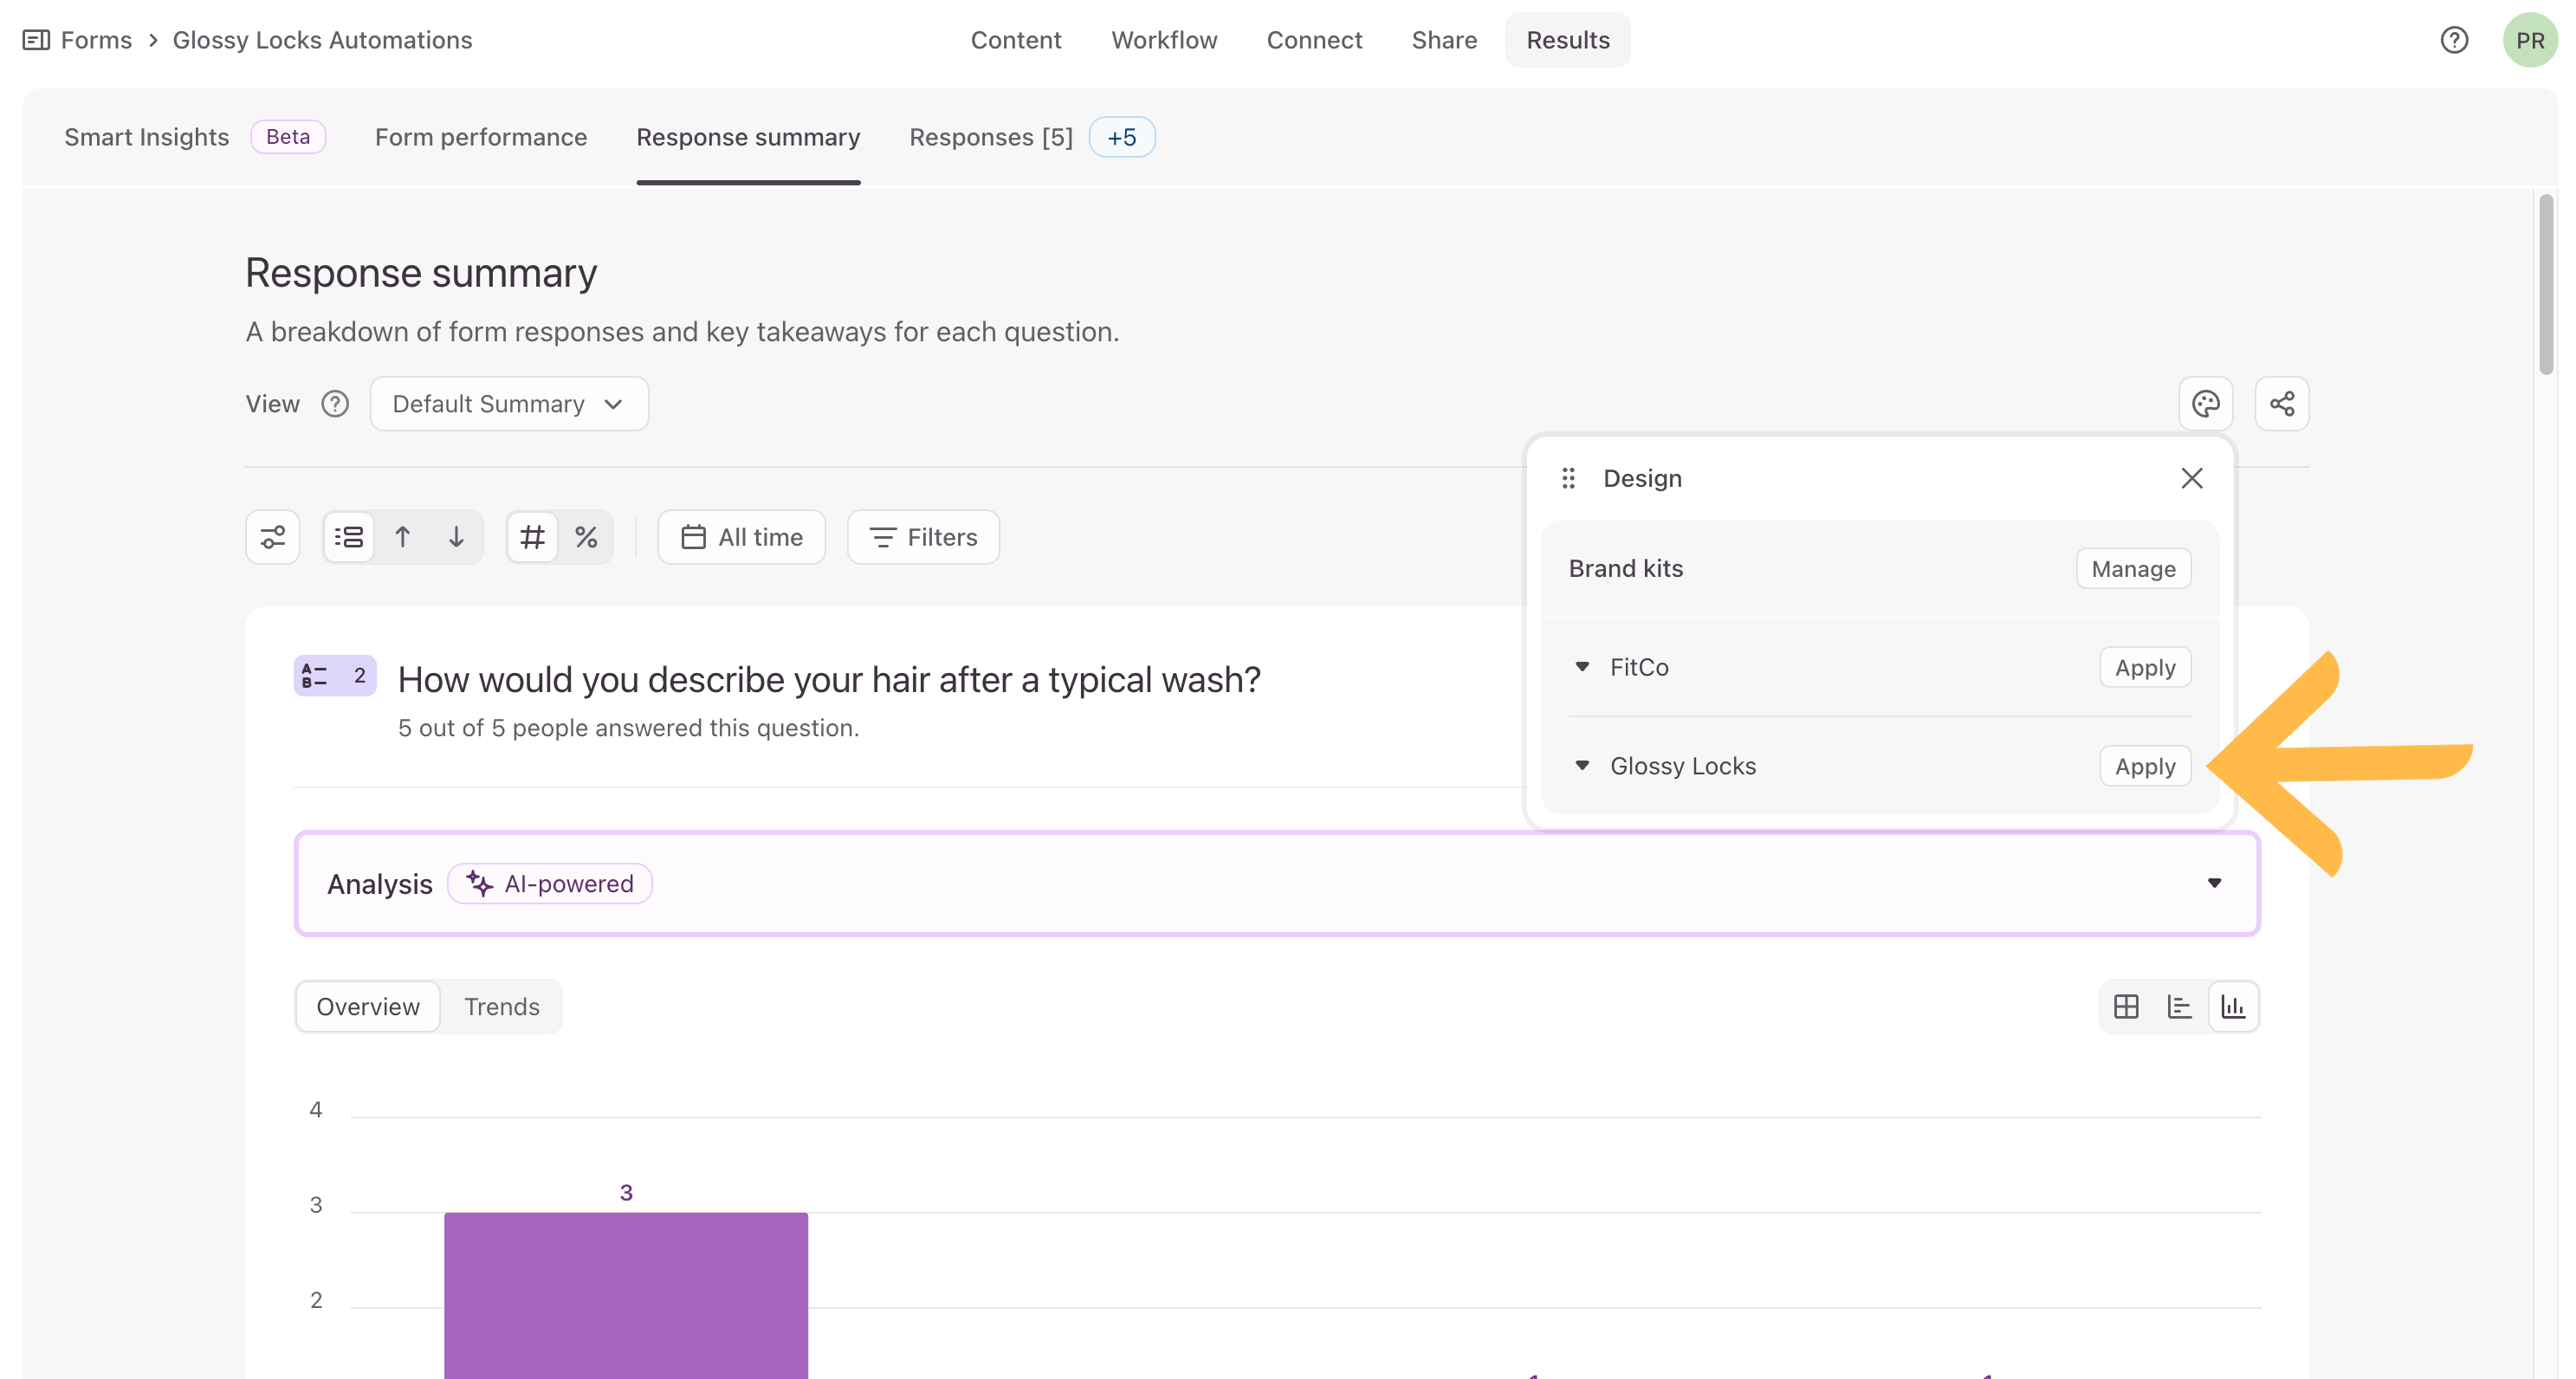Go to the Workflow tab
The height and width of the screenshot is (1379, 2576).
pyautogui.click(x=1164, y=40)
